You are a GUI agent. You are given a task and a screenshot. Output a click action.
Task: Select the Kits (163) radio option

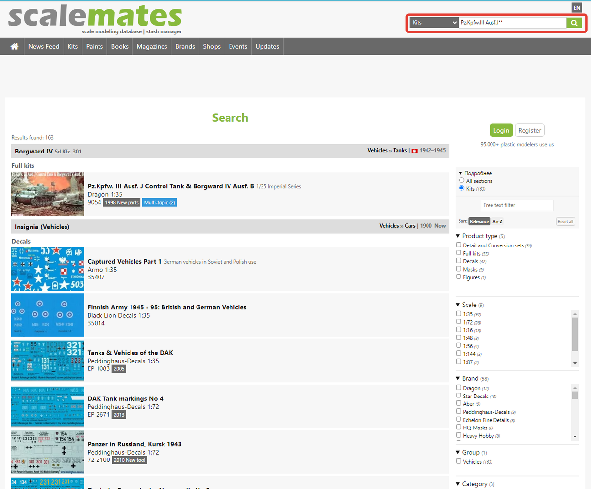pyautogui.click(x=461, y=188)
